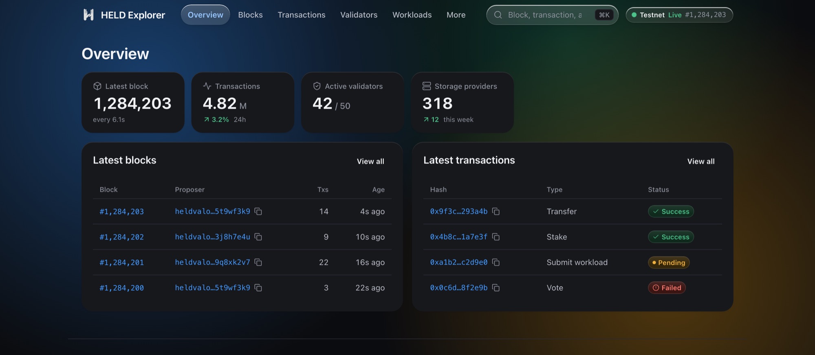Open transaction 0x9f3c…293a4b
The width and height of the screenshot is (815, 355).
coord(459,211)
